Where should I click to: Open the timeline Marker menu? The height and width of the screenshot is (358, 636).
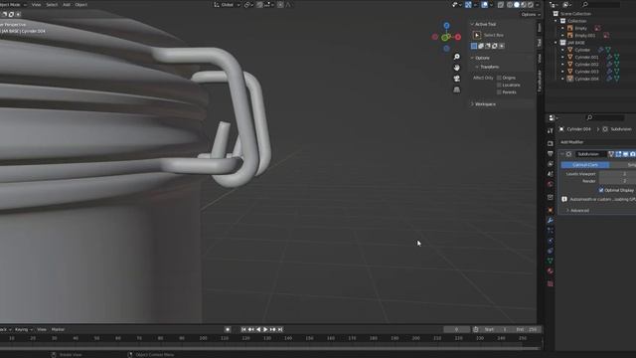(58, 329)
